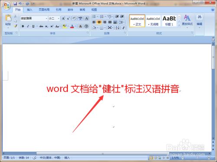
Task: Open the 邮件 (Mailings) tab
Action: coord(70,10)
